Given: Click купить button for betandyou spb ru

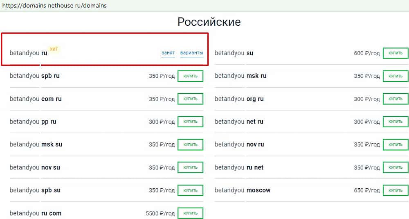Looking at the screenshot, I should click(x=191, y=76).
